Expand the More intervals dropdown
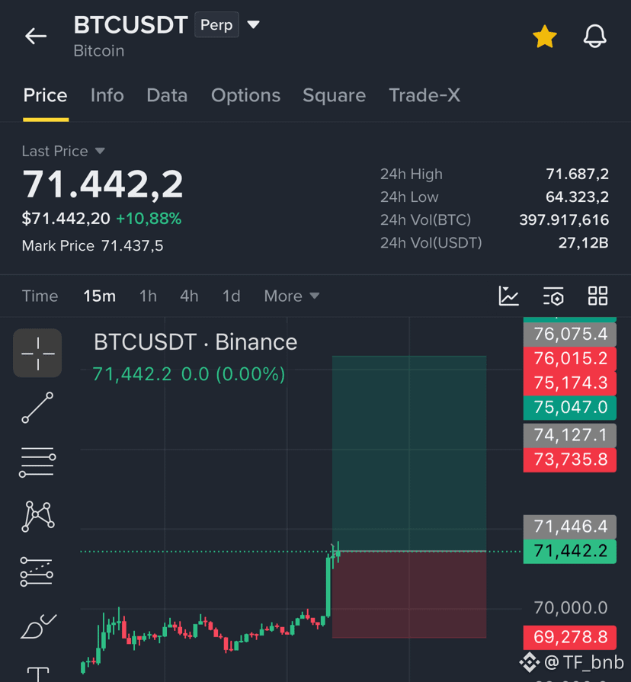 tap(292, 296)
